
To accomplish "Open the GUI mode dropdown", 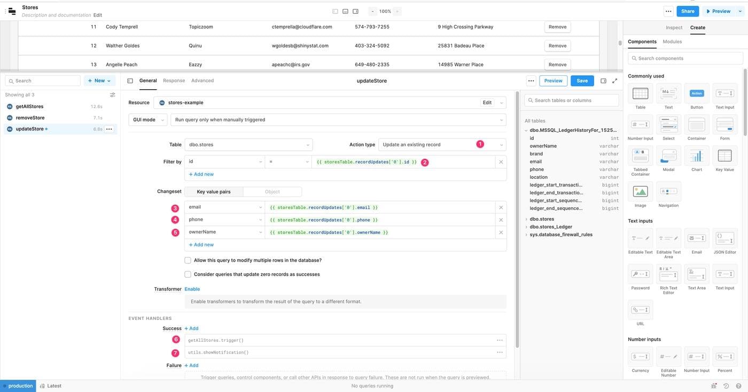I will [148, 120].
